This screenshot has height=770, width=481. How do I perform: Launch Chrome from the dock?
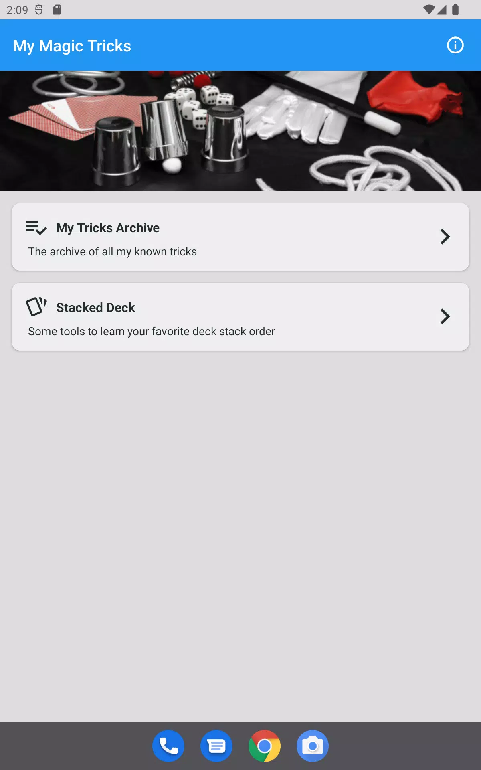coord(265,746)
